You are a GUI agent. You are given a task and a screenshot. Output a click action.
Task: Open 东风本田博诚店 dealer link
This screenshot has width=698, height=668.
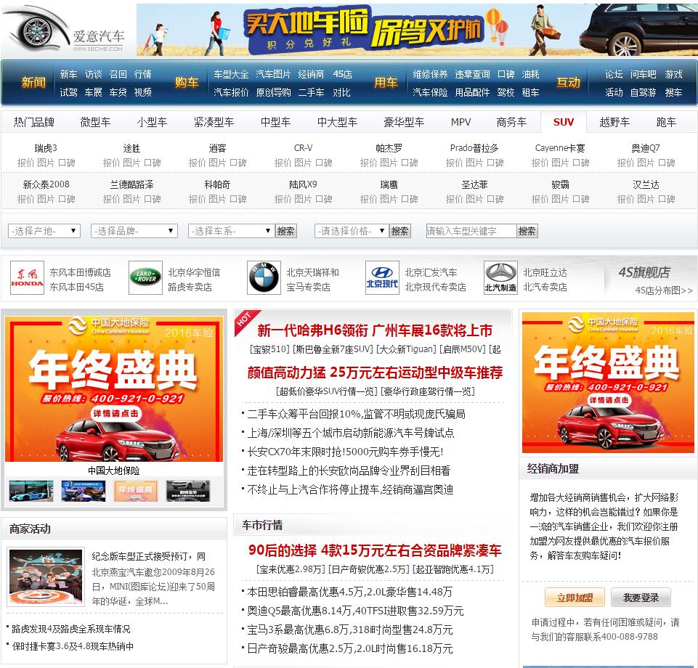click(80, 272)
